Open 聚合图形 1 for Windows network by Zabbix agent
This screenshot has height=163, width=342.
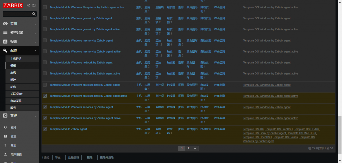coord(191,64)
